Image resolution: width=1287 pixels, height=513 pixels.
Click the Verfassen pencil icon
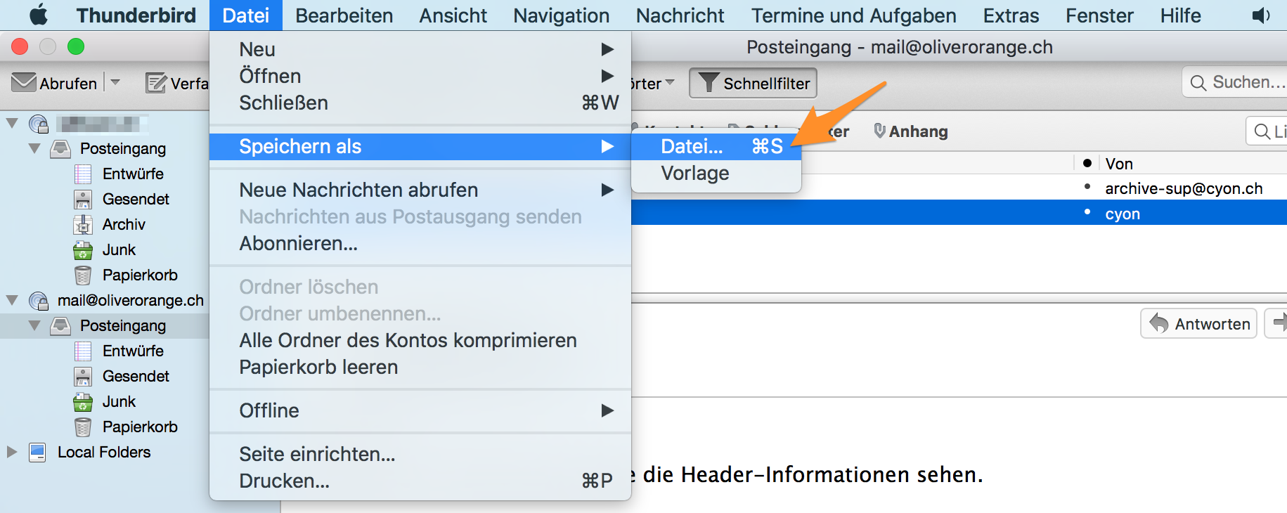coord(156,83)
